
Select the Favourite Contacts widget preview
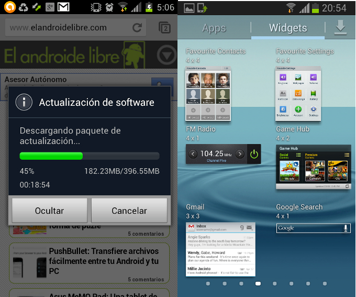pyautogui.click(x=208, y=93)
